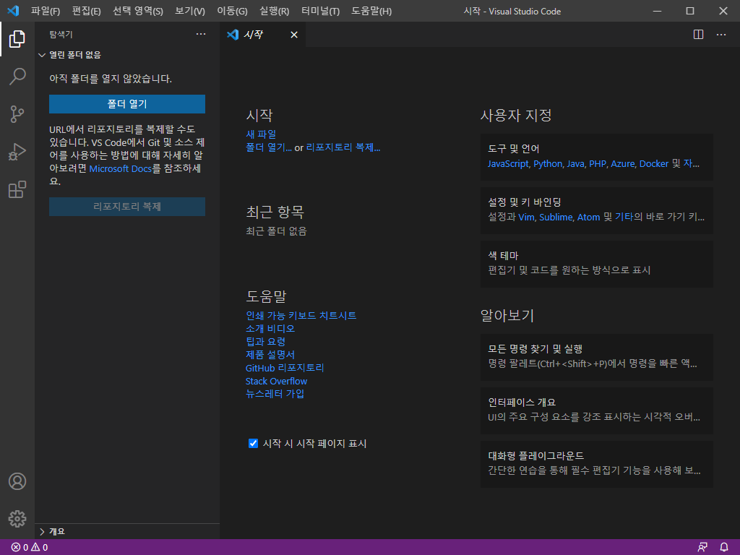Open notifications bell in status bar

[724, 548]
